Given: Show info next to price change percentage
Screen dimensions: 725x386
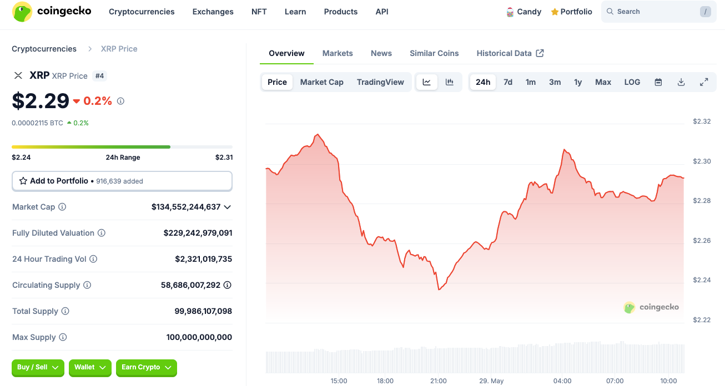Looking at the screenshot, I should point(120,101).
